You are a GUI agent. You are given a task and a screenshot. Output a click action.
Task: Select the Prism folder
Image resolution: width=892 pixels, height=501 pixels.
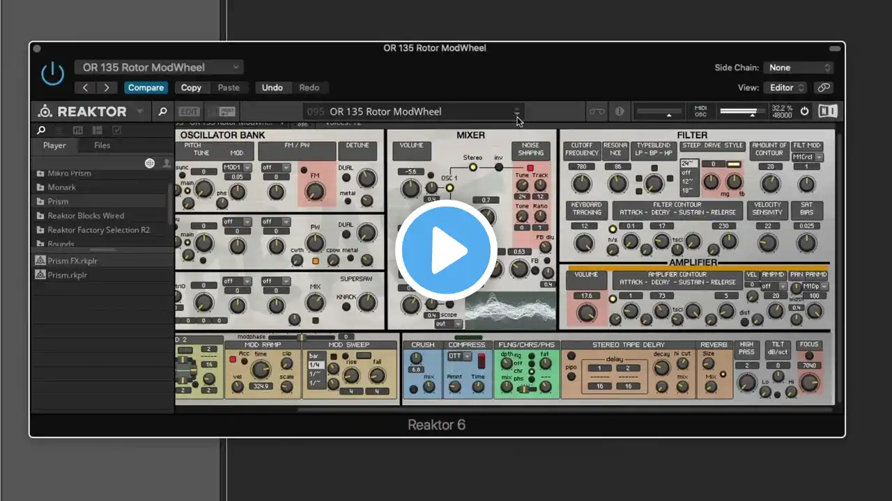[101, 201]
